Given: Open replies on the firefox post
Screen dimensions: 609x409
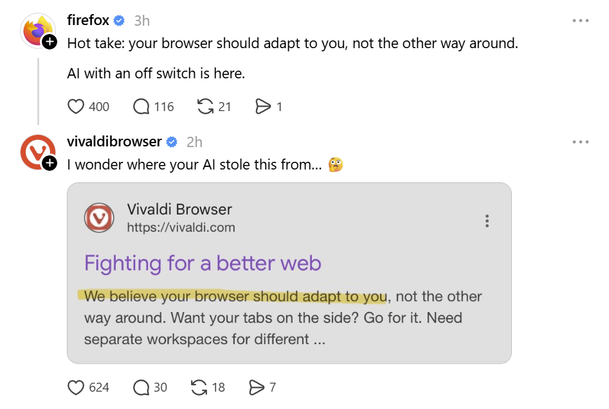Looking at the screenshot, I should coord(141,107).
